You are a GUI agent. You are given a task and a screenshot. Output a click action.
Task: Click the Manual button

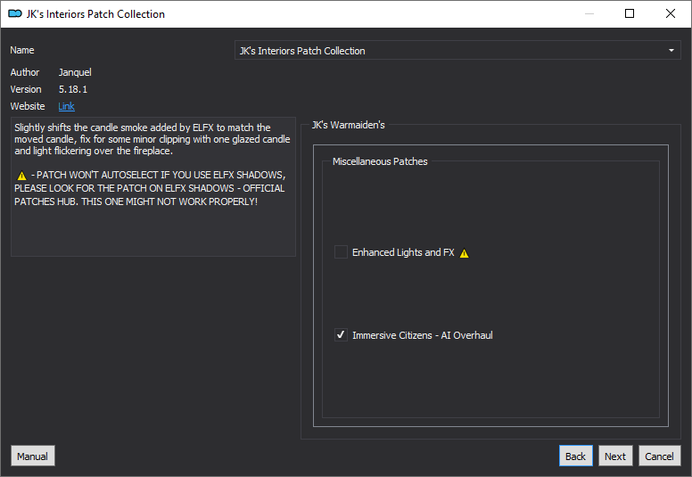pyautogui.click(x=33, y=456)
